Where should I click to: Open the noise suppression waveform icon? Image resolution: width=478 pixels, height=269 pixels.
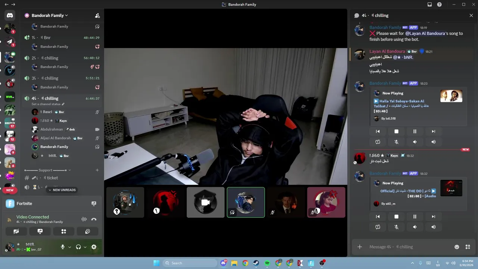84,219
